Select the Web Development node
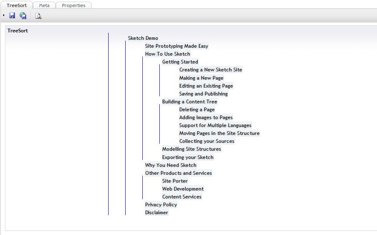 [x=183, y=189]
